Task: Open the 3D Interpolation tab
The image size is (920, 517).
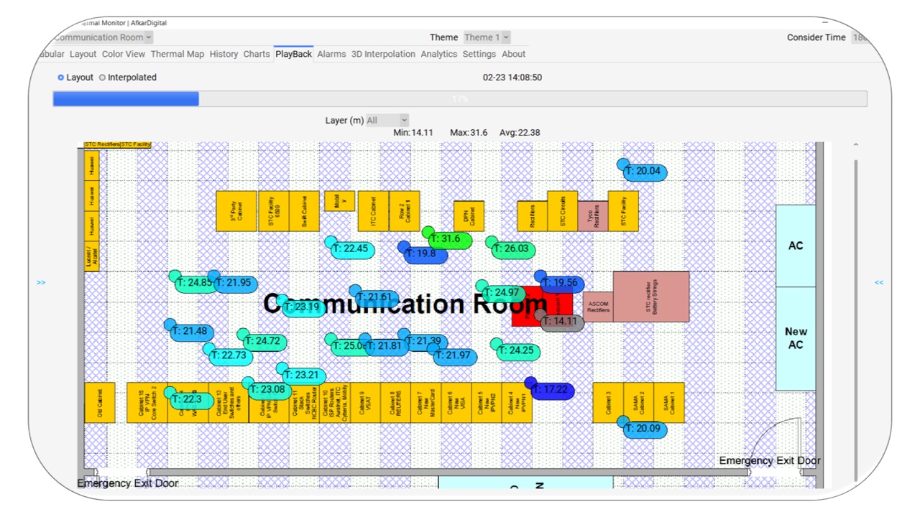Action: coord(383,54)
